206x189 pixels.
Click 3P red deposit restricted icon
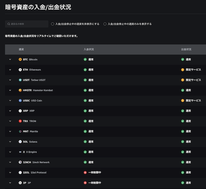click(85, 183)
